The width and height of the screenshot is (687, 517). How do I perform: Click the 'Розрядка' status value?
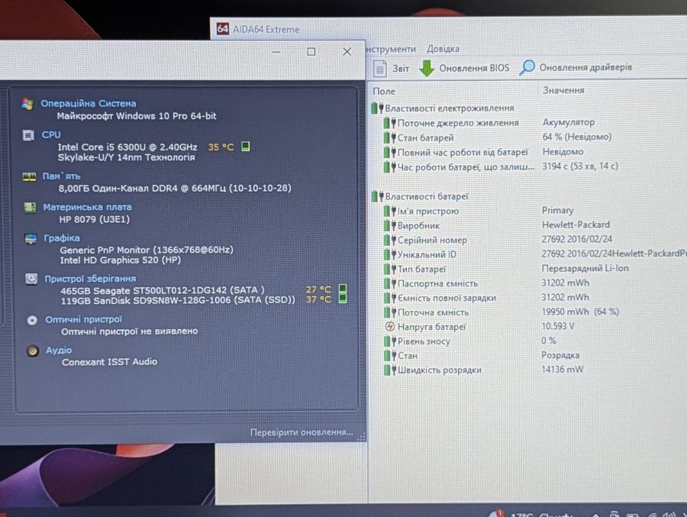click(560, 355)
